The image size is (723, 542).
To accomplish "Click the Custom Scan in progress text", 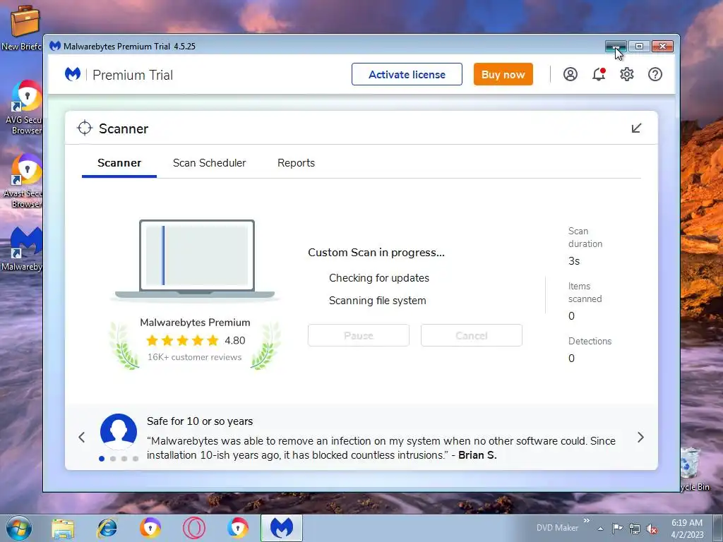I will [376, 253].
